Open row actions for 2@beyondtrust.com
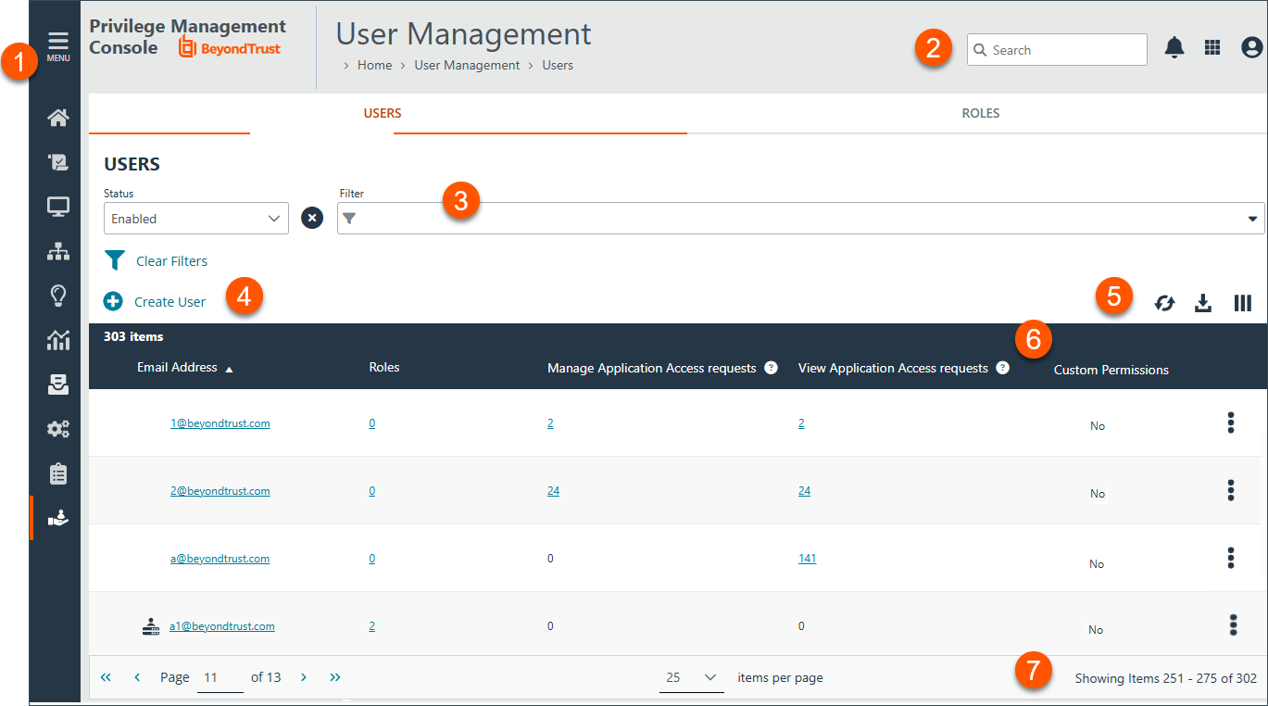Image resolution: width=1268 pixels, height=706 pixels. point(1231,490)
